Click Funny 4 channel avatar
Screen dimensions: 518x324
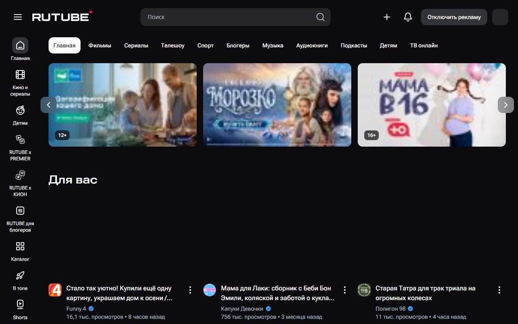55,290
